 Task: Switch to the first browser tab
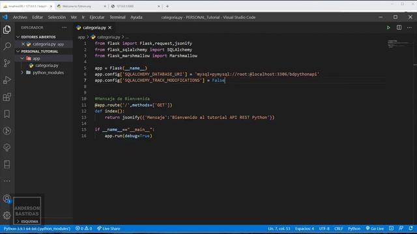pos(27,6)
